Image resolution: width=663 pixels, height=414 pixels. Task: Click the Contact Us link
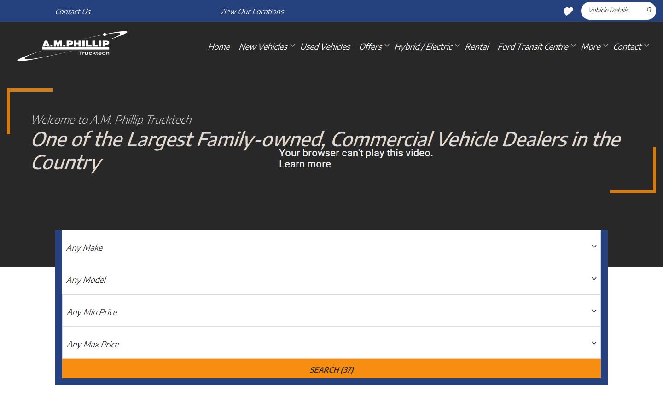(73, 11)
